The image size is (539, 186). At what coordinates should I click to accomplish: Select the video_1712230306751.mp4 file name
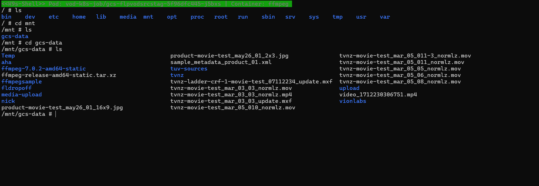(378, 95)
